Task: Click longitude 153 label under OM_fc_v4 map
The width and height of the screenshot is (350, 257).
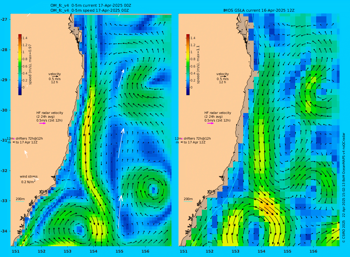Action: click(67, 251)
